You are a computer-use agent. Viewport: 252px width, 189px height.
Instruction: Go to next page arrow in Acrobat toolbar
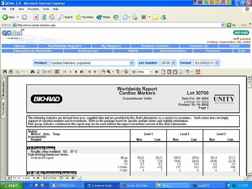pyautogui.click(x=76, y=72)
